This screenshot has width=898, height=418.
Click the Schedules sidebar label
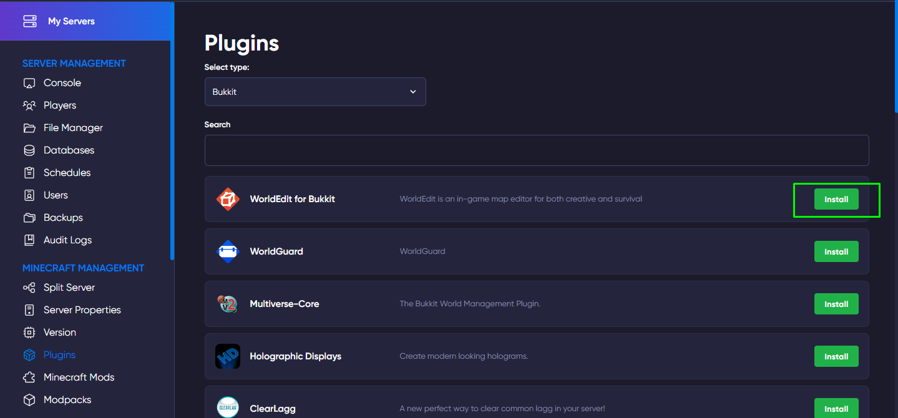click(67, 173)
